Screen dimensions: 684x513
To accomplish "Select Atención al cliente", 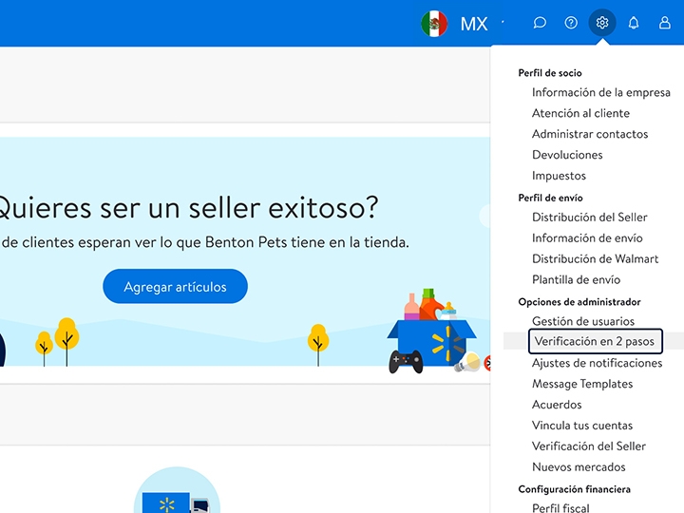I will click(580, 113).
